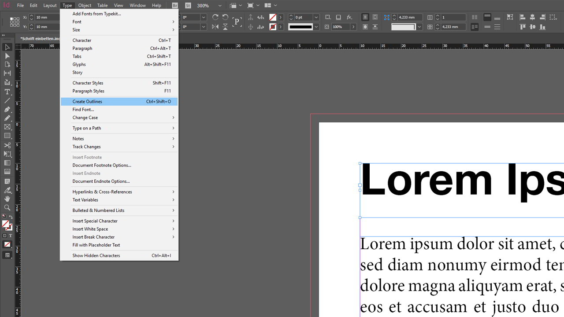Image resolution: width=564 pixels, height=317 pixels.
Task: Click the X position input field
Action: click(x=44, y=18)
